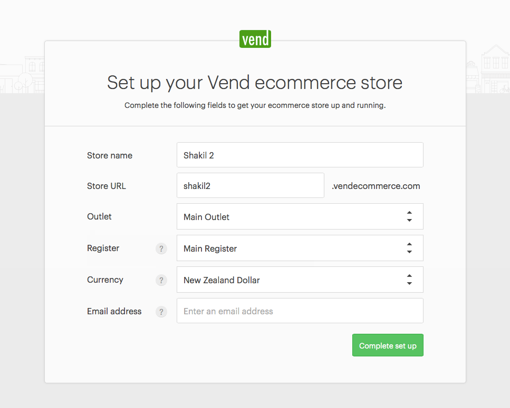510x408 pixels.
Task: Open the Email address help question-mark icon
Action: tap(161, 312)
